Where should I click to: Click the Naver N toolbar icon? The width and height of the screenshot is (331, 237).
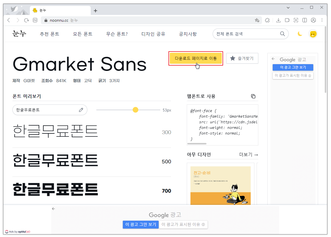pyautogui.click(x=35, y=20)
